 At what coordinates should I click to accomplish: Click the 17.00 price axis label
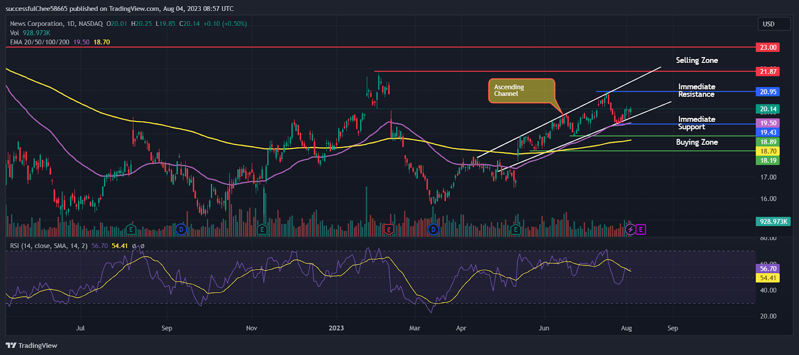coord(768,177)
